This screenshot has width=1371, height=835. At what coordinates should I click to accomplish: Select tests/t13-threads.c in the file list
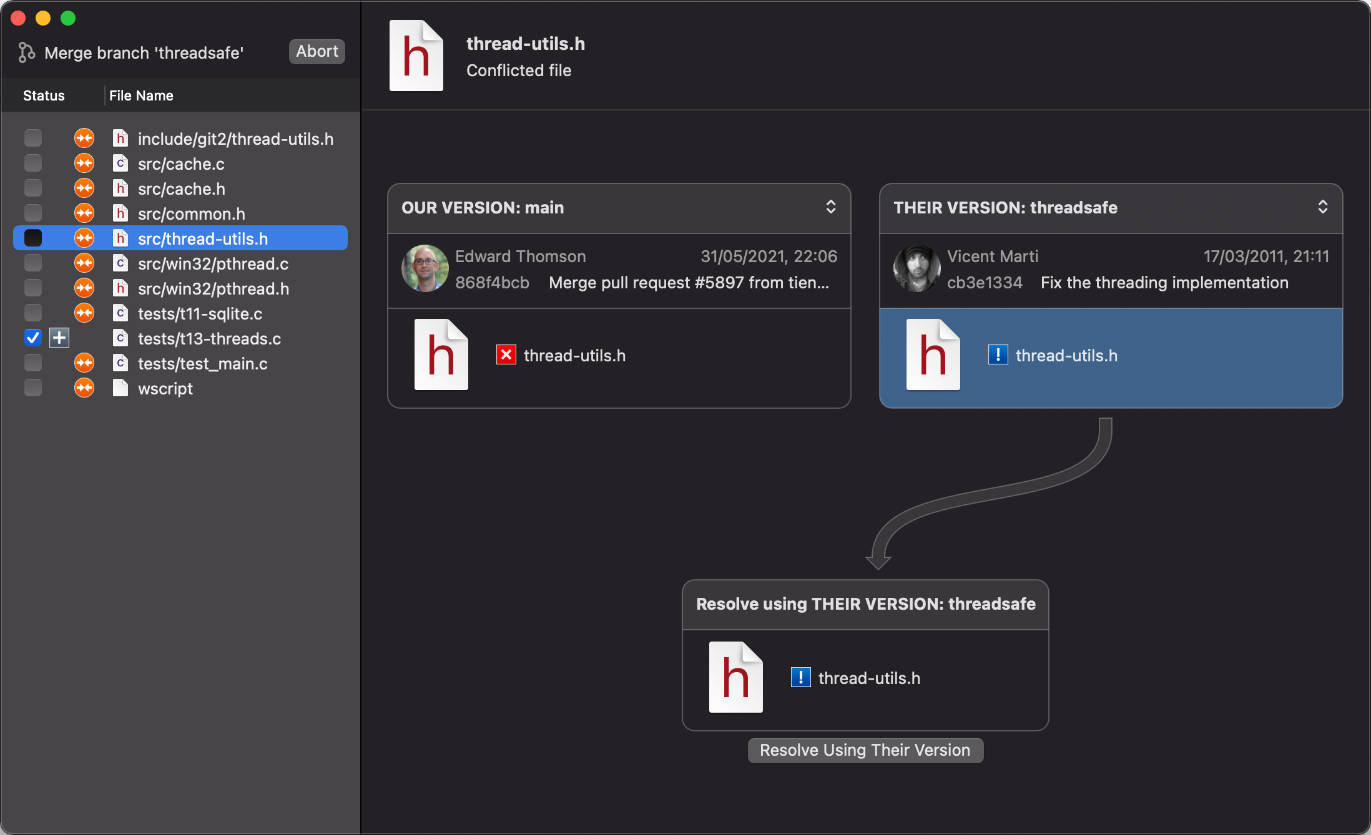click(x=180, y=338)
